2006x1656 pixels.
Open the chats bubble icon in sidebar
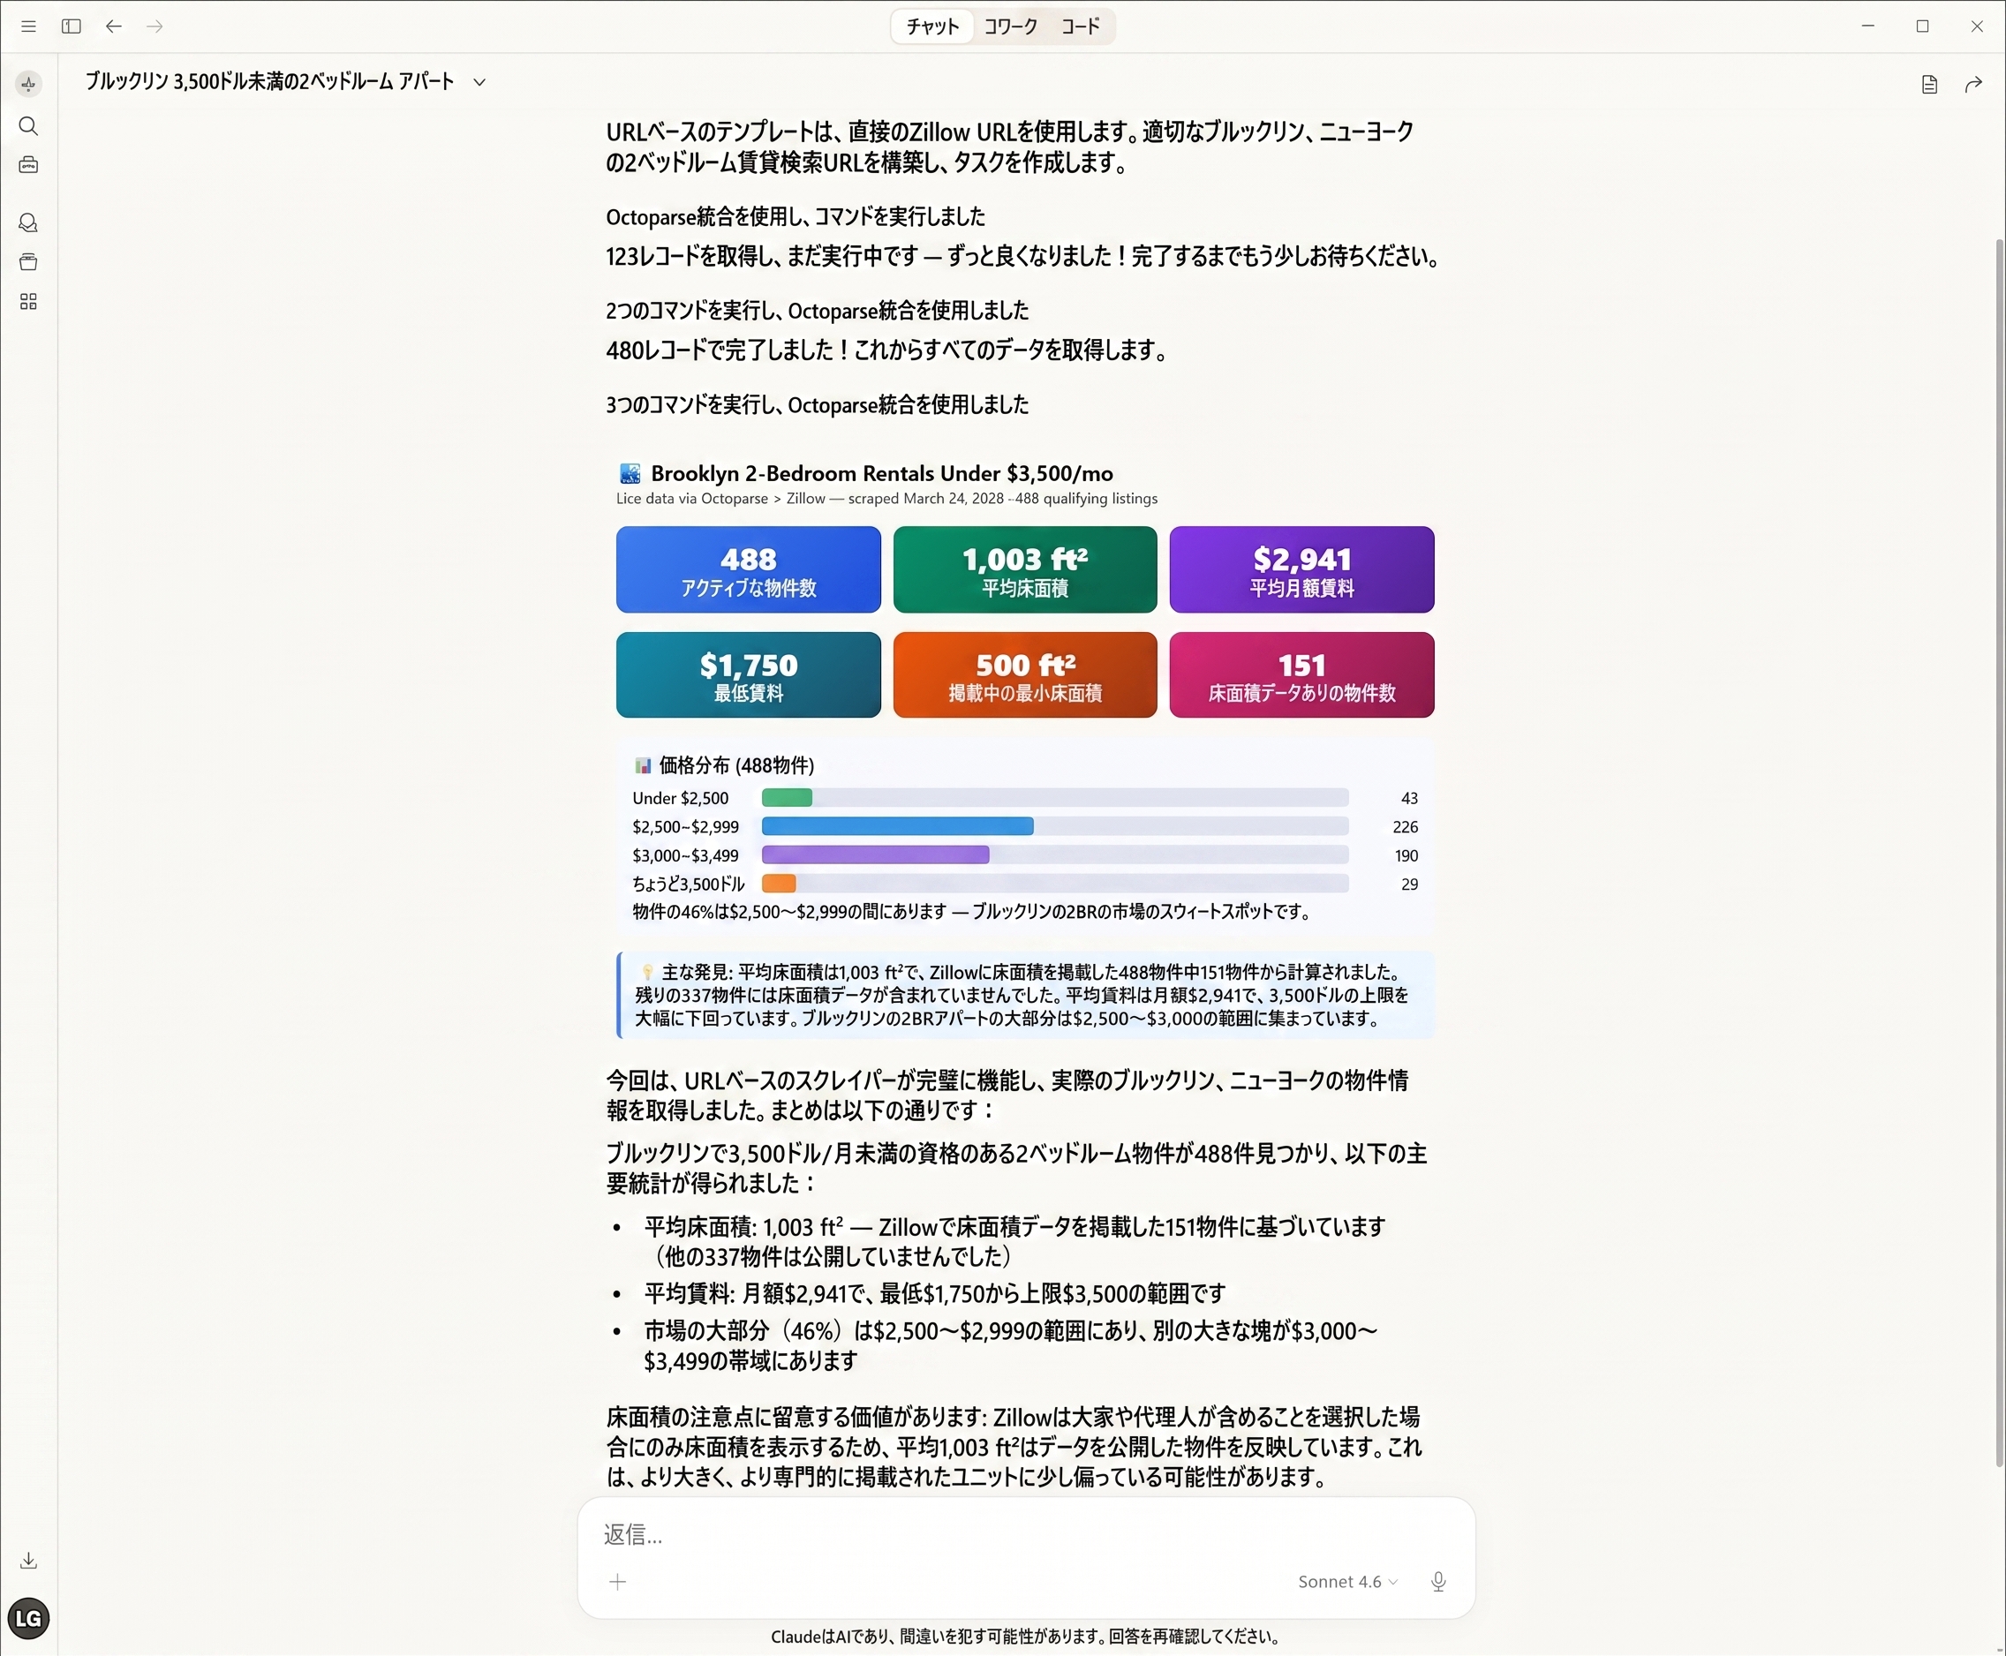(28, 223)
